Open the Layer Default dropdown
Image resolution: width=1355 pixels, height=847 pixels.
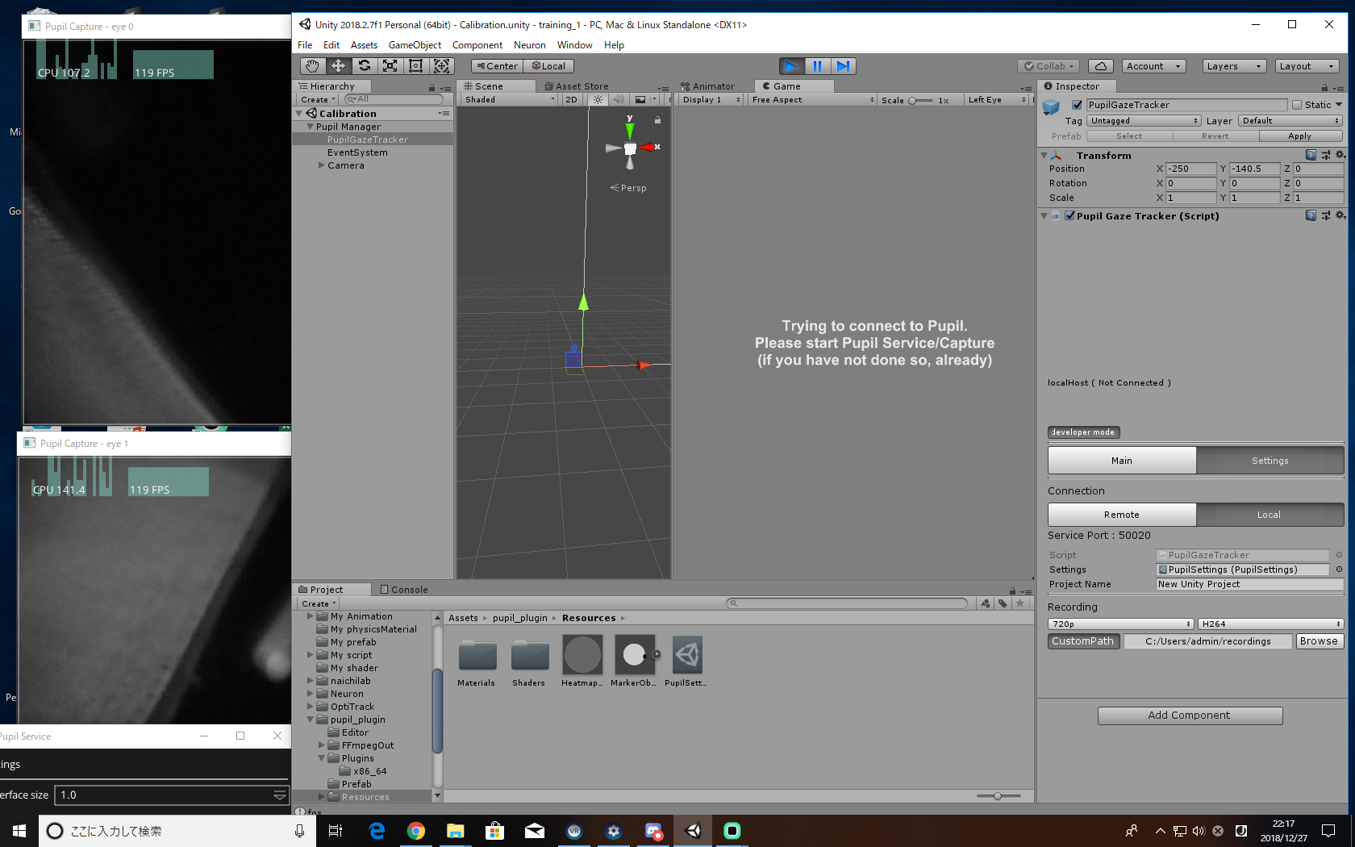[1290, 121]
